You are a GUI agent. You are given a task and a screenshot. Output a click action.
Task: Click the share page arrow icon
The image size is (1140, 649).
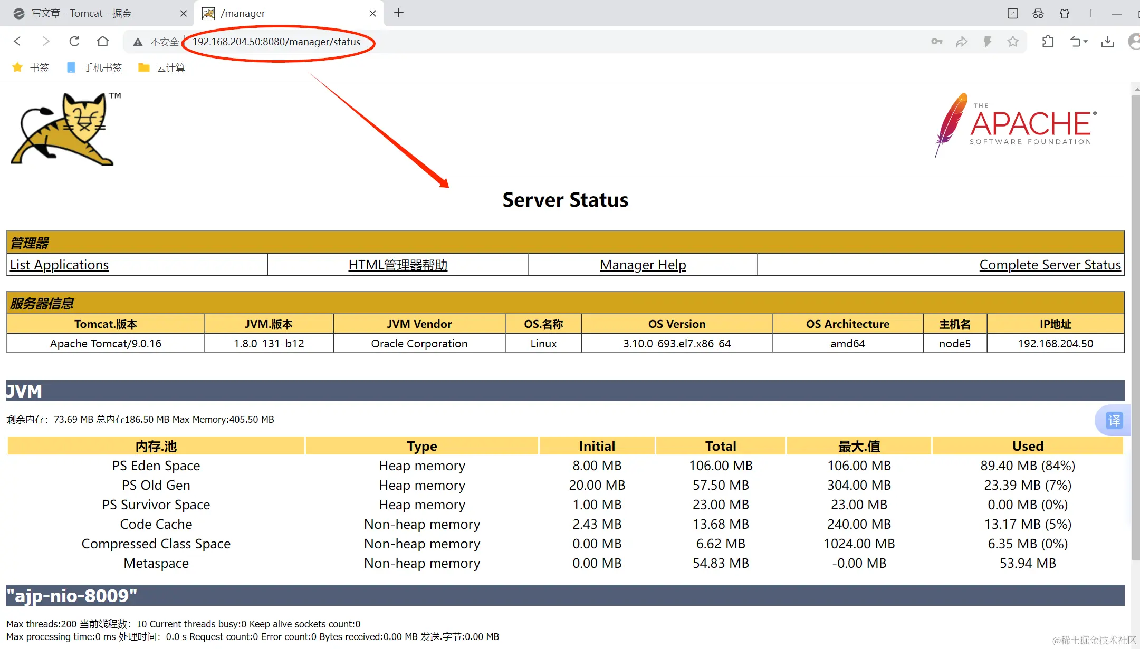962,42
